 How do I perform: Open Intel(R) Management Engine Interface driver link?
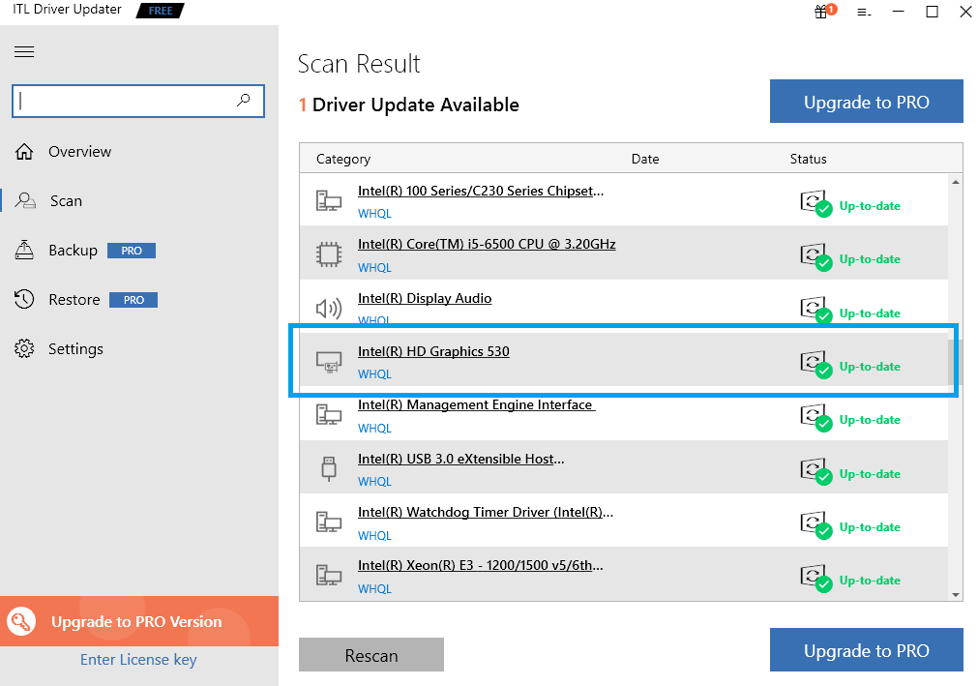point(477,404)
